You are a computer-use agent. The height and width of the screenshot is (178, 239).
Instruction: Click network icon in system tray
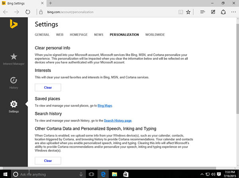pos(208,174)
